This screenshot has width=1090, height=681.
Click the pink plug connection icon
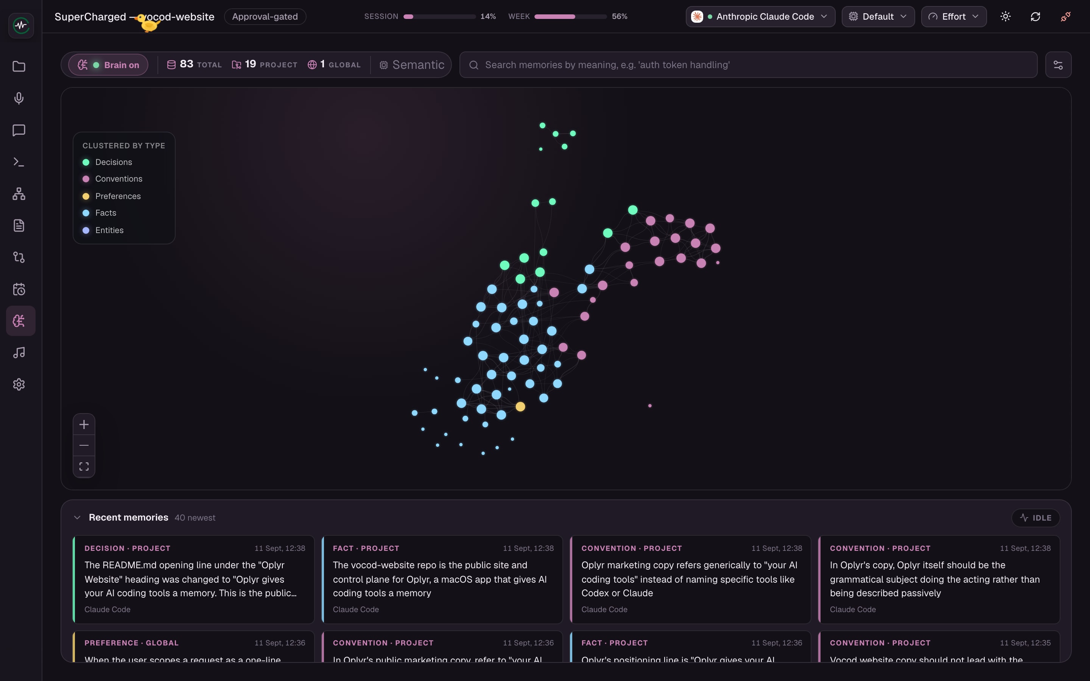point(1066,17)
